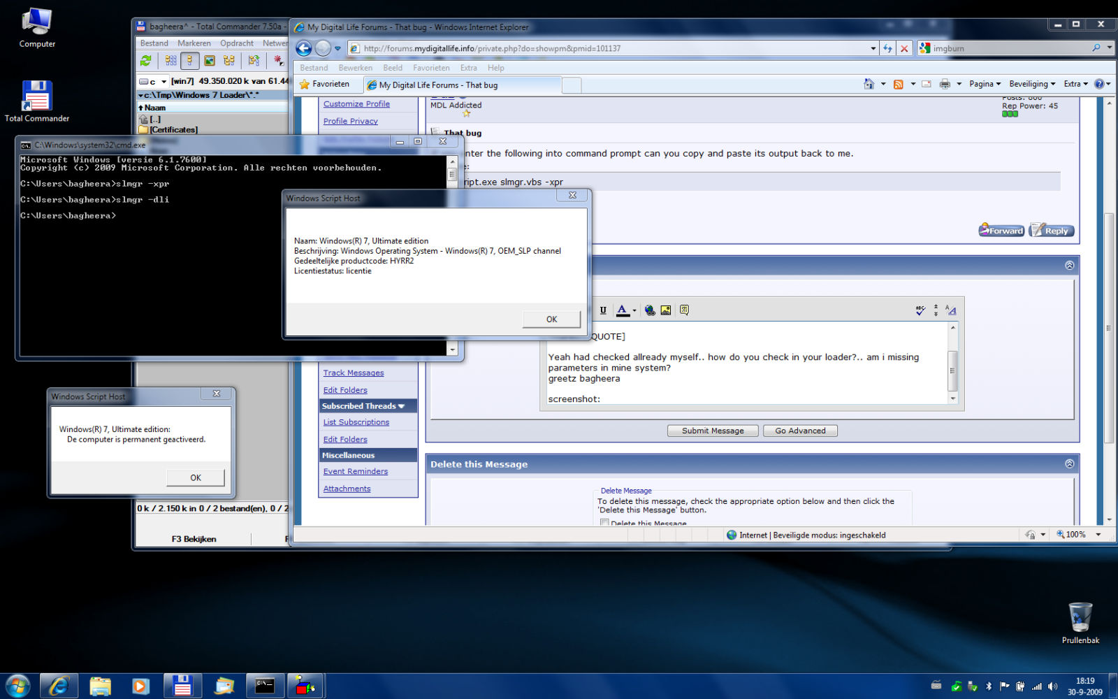Click the cmd.exe taskbar button

pos(265,686)
